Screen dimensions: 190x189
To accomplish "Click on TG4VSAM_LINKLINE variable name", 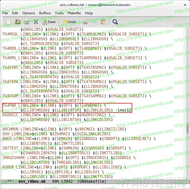I will tap(21, 96).
